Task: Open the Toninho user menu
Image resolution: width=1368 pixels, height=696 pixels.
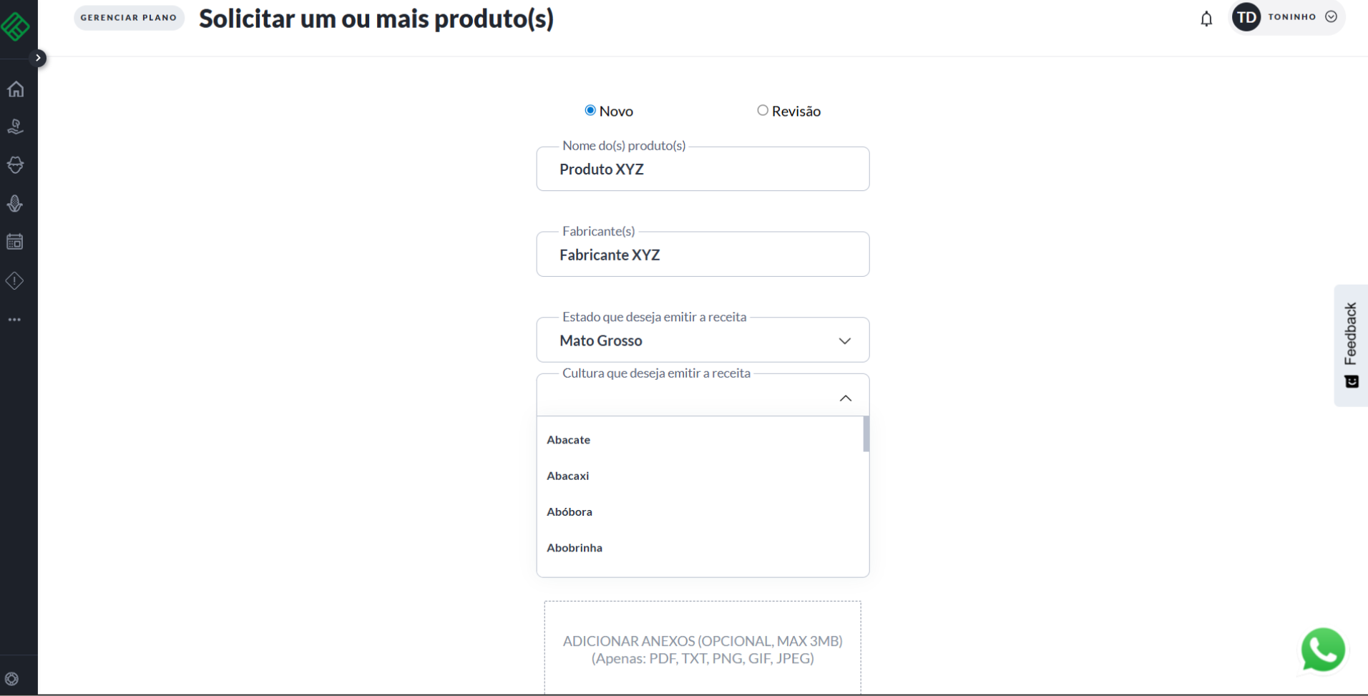Action: [1288, 17]
